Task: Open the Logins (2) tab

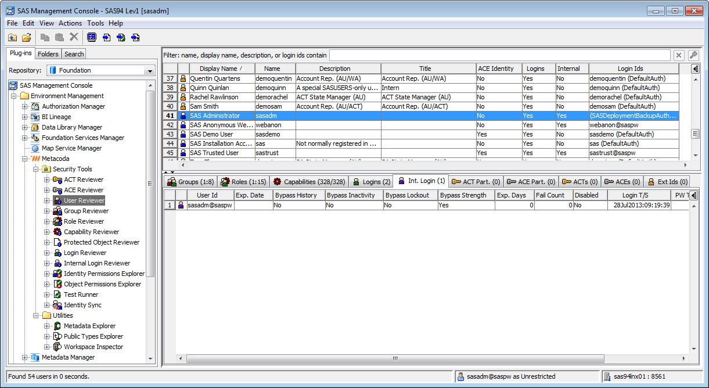Action: 371,182
